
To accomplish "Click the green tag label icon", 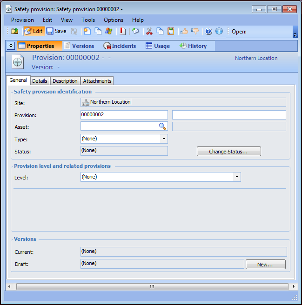I will tap(135, 31).
